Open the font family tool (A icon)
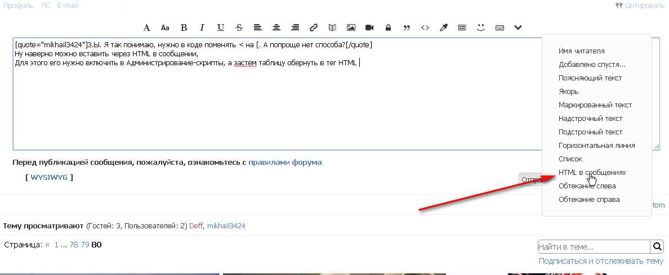This screenshot has width=669, height=275. (147, 28)
